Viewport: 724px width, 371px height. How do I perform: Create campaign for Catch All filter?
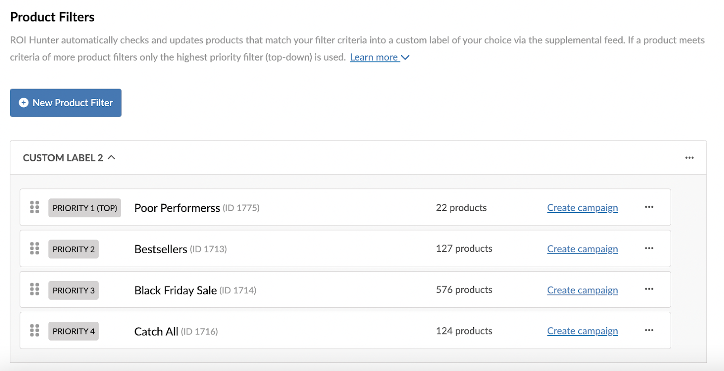[582, 331]
